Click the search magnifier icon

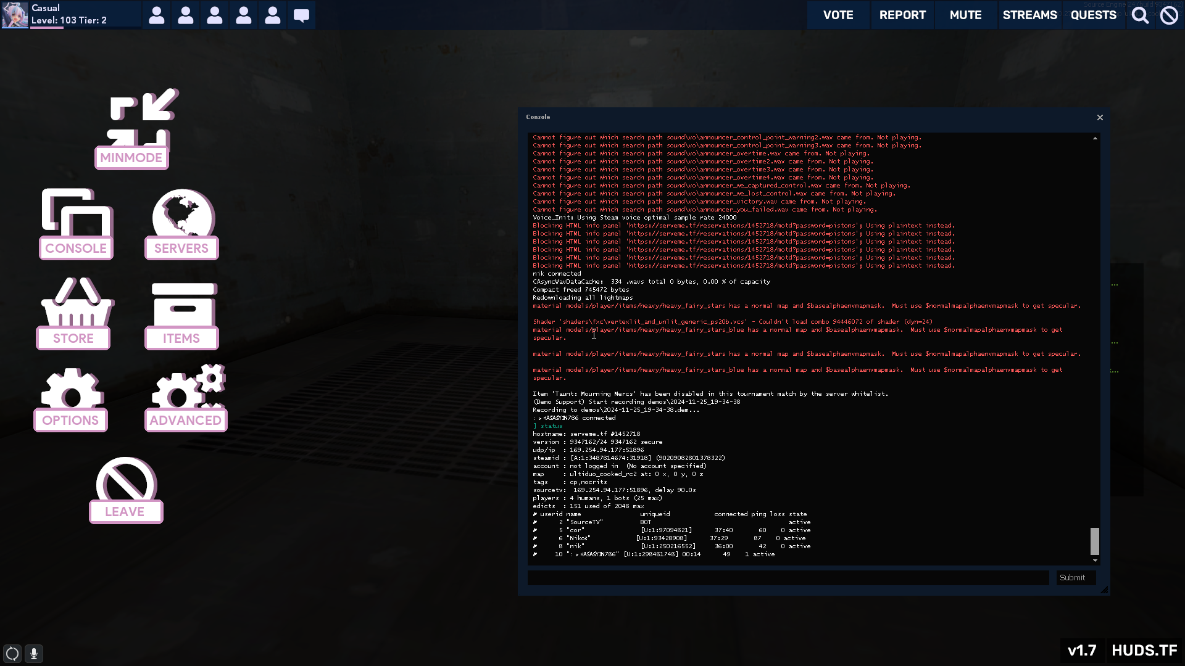(1140, 15)
